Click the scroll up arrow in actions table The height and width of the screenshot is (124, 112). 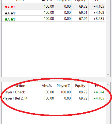tap(108, 85)
